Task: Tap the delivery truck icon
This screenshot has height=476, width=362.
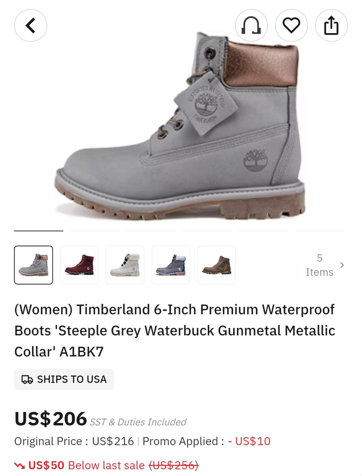Action: (x=27, y=380)
